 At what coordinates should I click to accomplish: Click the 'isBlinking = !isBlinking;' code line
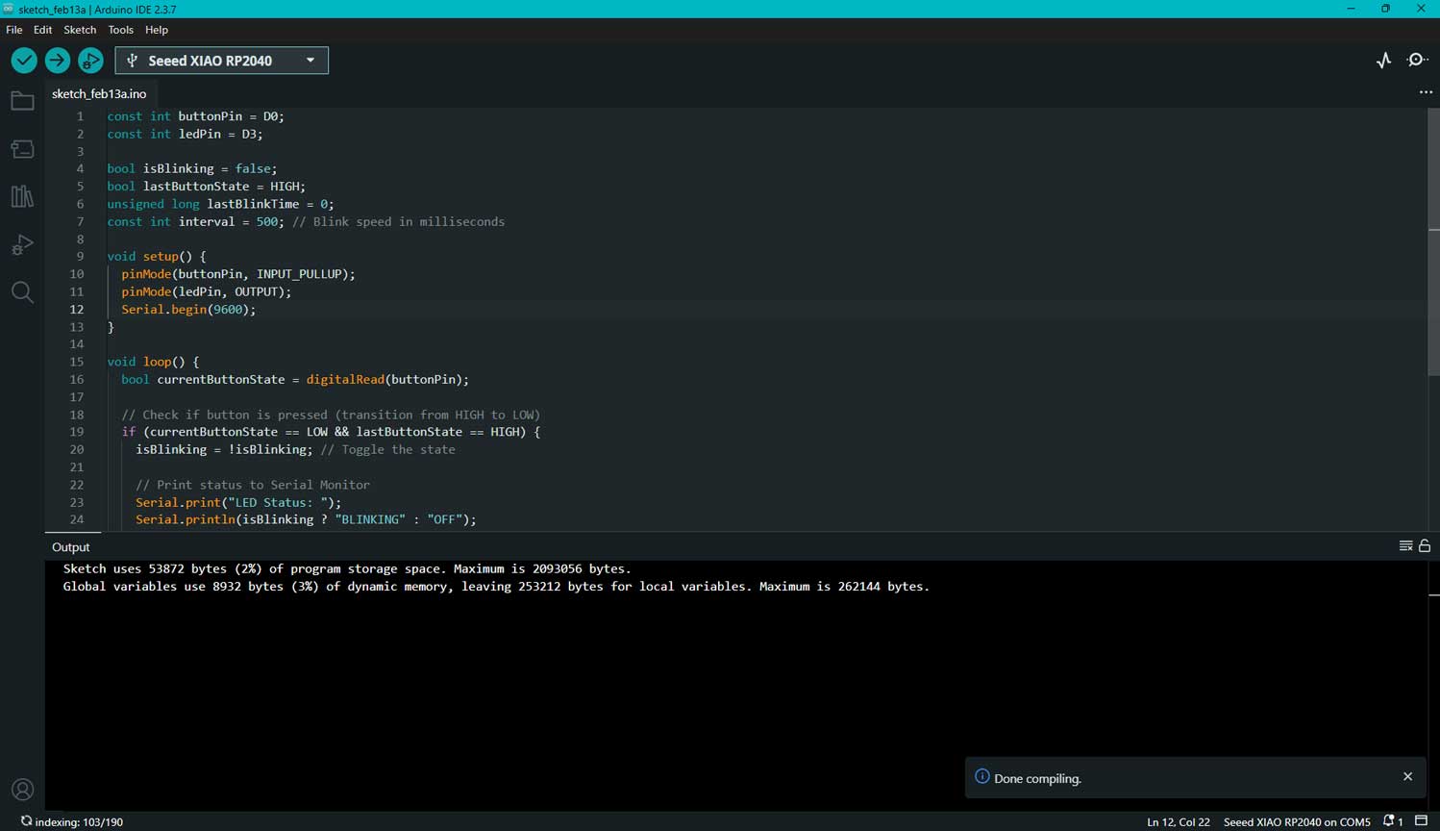point(224,449)
